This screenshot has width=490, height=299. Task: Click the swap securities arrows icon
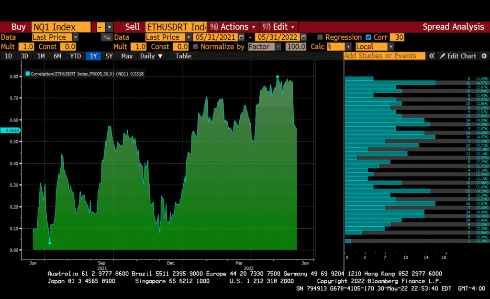click(106, 37)
